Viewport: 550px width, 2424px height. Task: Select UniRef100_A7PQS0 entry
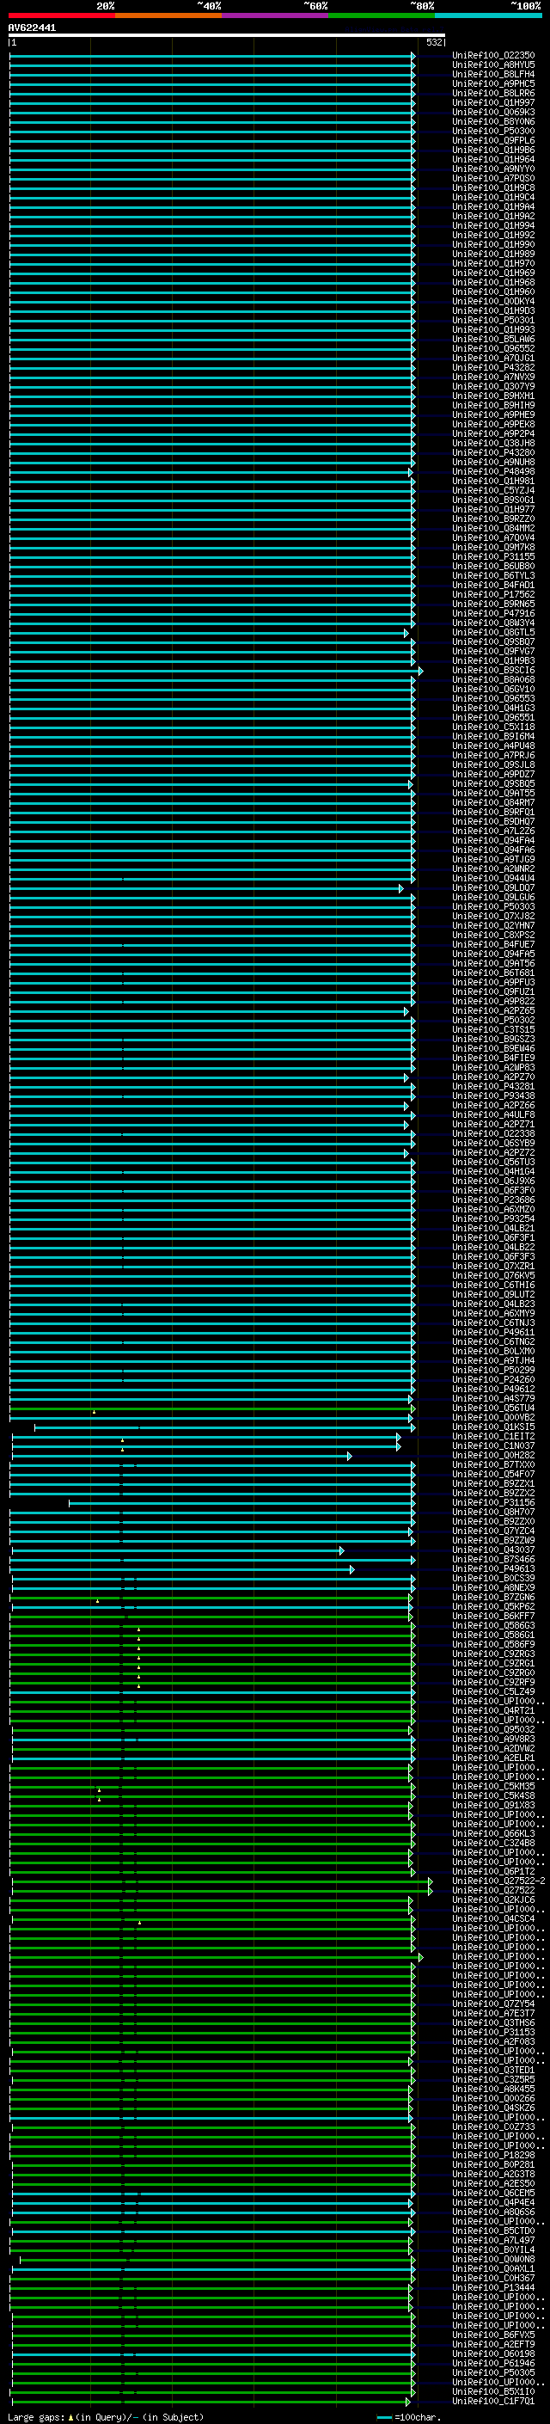(493, 179)
